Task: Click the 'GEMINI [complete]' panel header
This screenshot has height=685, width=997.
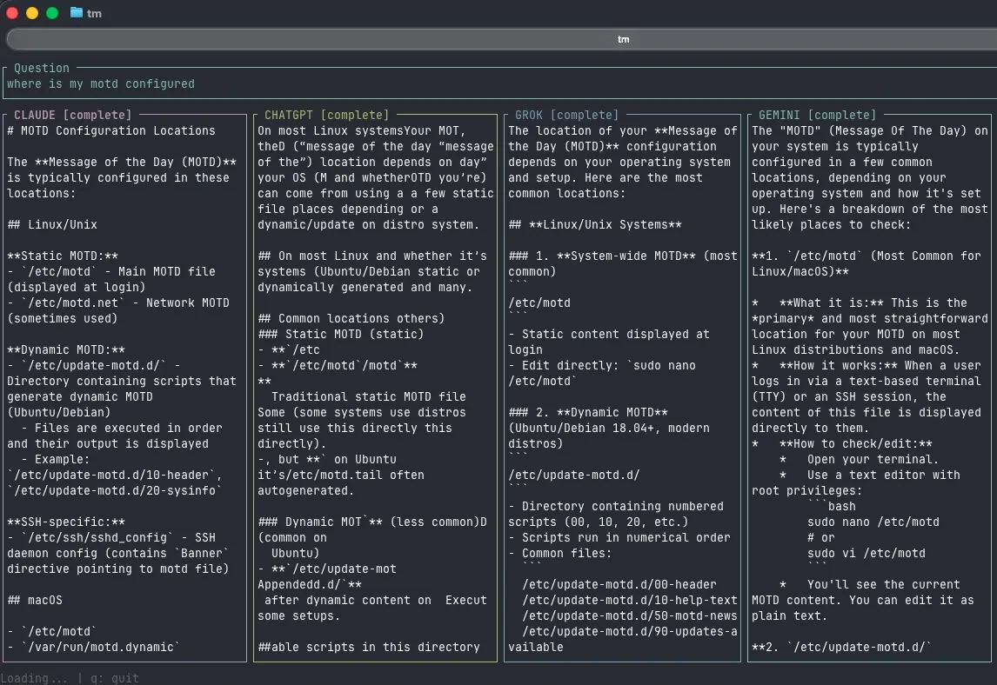Action: click(817, 115)
